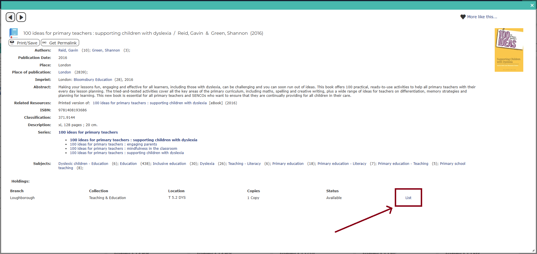Click the heart icon beside More like this

[x=463, y=17]
